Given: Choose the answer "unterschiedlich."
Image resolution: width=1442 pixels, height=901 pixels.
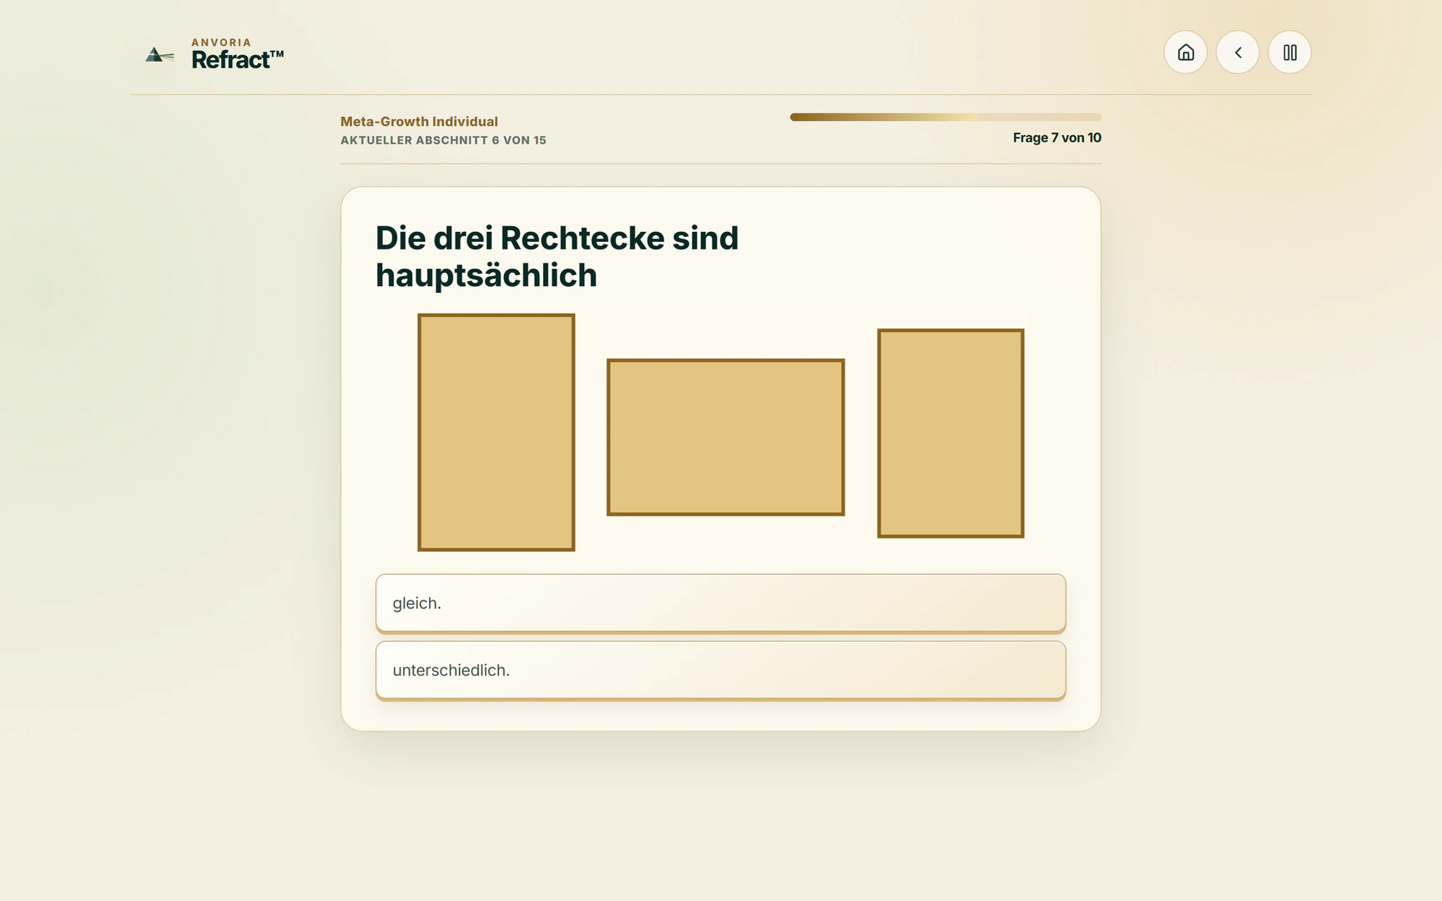Looking at the screenshot, I should (x=721, y=670).
